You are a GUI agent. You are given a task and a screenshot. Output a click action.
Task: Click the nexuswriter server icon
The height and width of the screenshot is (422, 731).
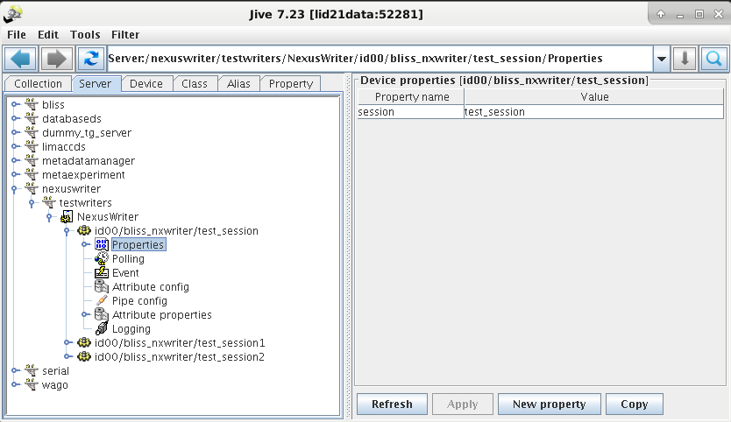tap(32, 188)
